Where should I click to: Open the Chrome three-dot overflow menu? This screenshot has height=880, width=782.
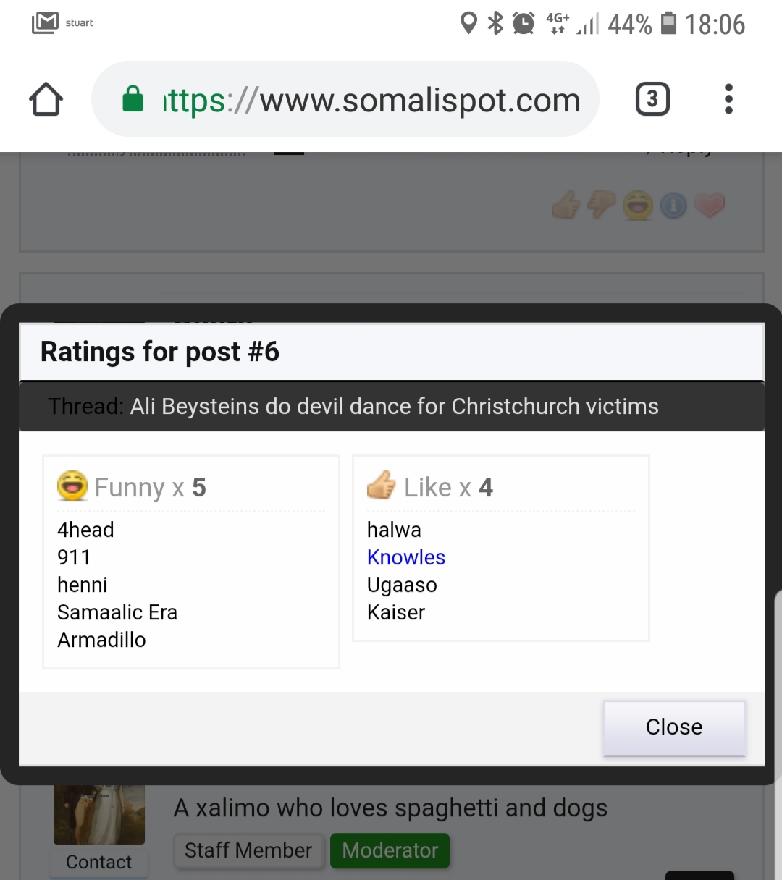coord(728,99)
